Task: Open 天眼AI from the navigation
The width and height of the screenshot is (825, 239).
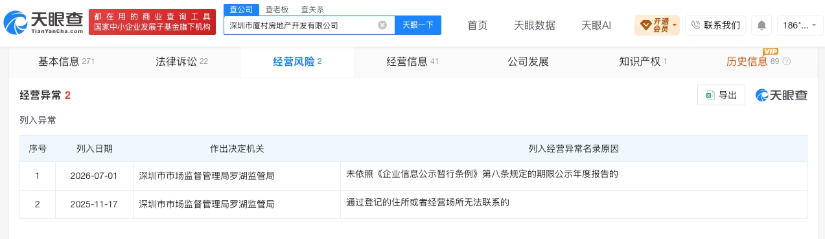Action: pyautogui.click(x=596, y=25)
